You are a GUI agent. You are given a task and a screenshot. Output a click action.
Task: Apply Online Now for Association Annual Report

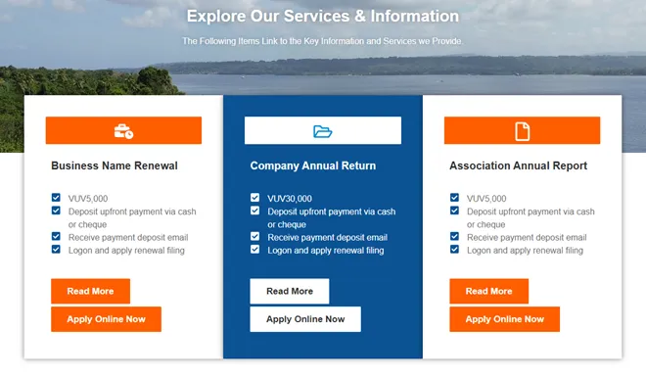click(505, 319)
